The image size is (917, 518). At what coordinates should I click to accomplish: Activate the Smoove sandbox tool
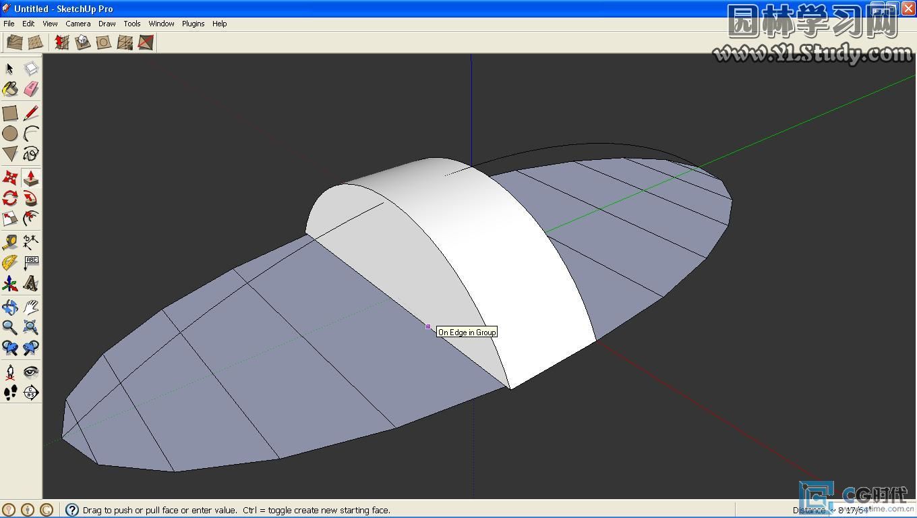(x=61, y=42)
